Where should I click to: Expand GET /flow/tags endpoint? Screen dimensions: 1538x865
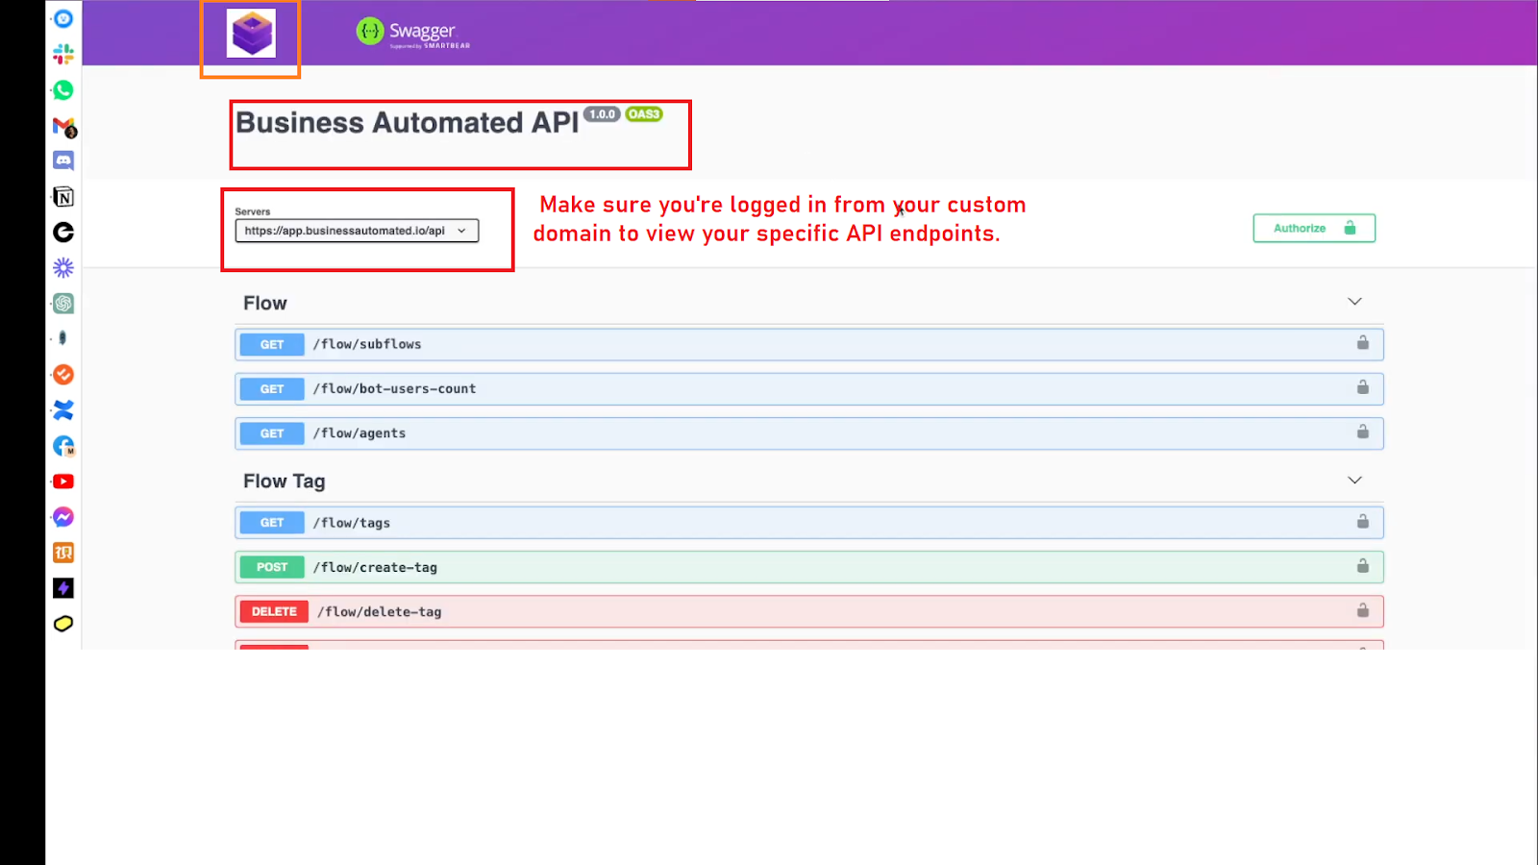(809, 523)
